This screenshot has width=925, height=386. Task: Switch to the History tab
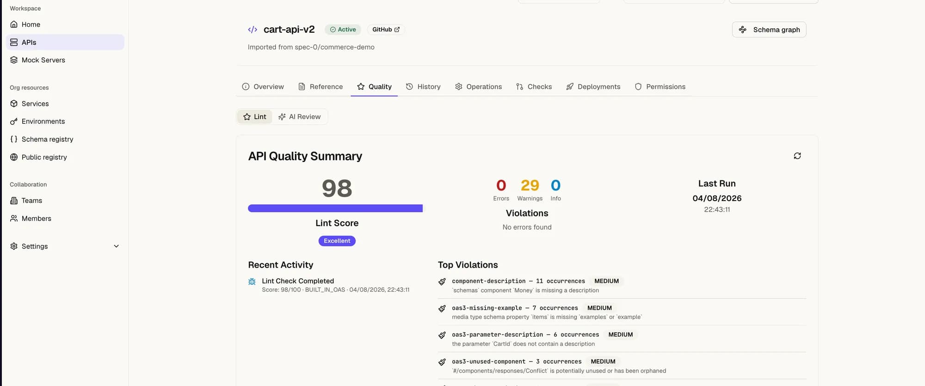pyautogui.click(x=423, y=87)
